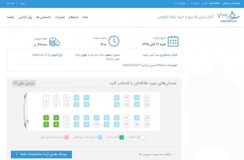This screenshot has height=160, width=244.
Task: Select seat 38
Action: (147, 105)
